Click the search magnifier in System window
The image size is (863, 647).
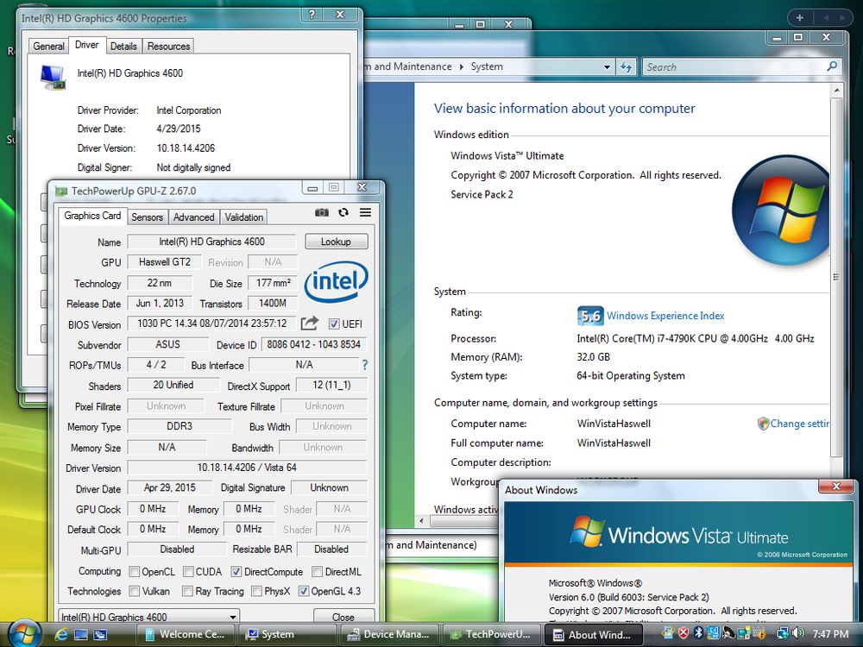click(x=832, y=66)
